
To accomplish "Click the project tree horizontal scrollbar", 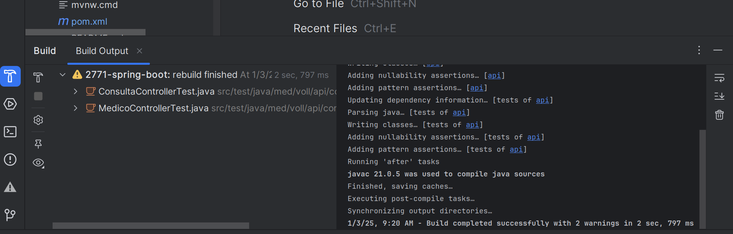I will pyautogui.click(x=85, y=32).
